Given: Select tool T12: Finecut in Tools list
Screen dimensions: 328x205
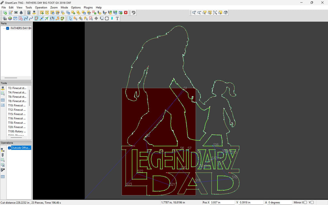Looking at the screenshot, I should (17, 110).
